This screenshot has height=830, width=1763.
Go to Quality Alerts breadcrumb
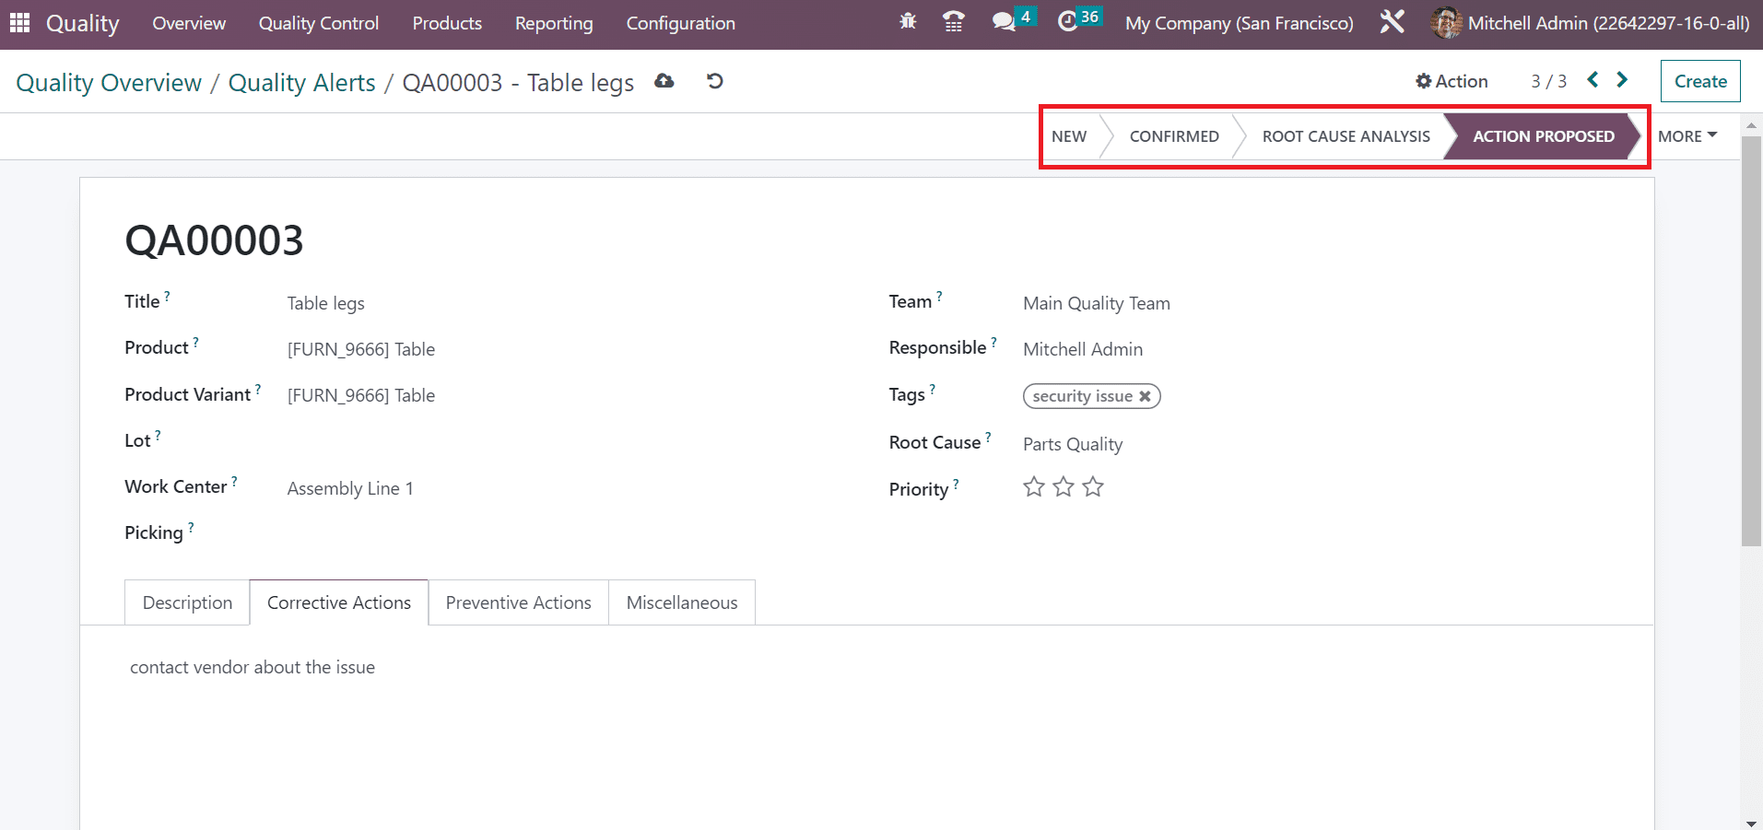pos(302,82)
